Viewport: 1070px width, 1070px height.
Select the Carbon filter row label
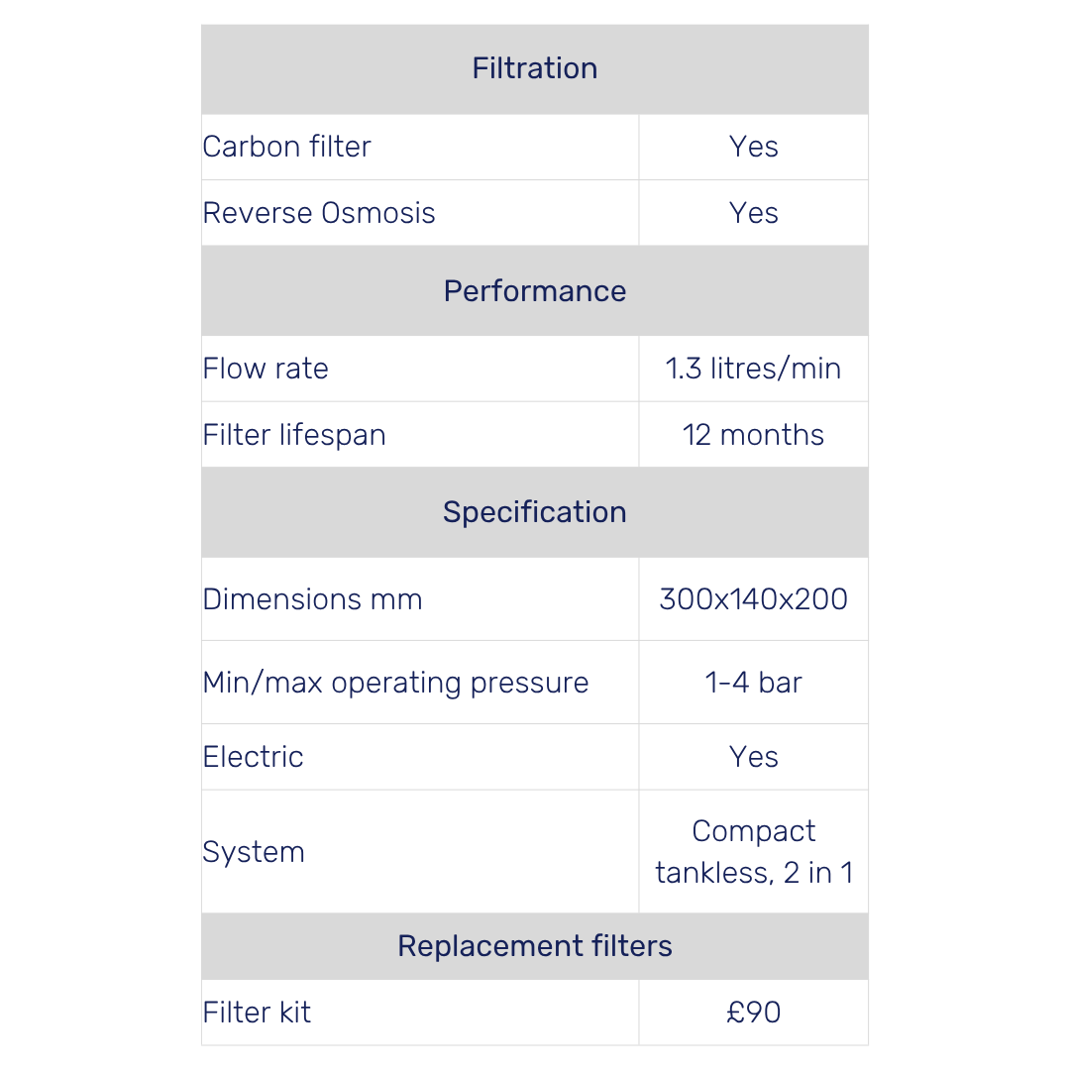286,147
